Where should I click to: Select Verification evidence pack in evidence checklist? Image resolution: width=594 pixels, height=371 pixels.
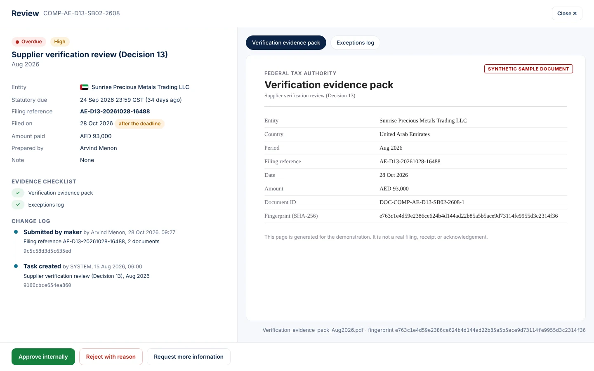[x=61, y=193]
